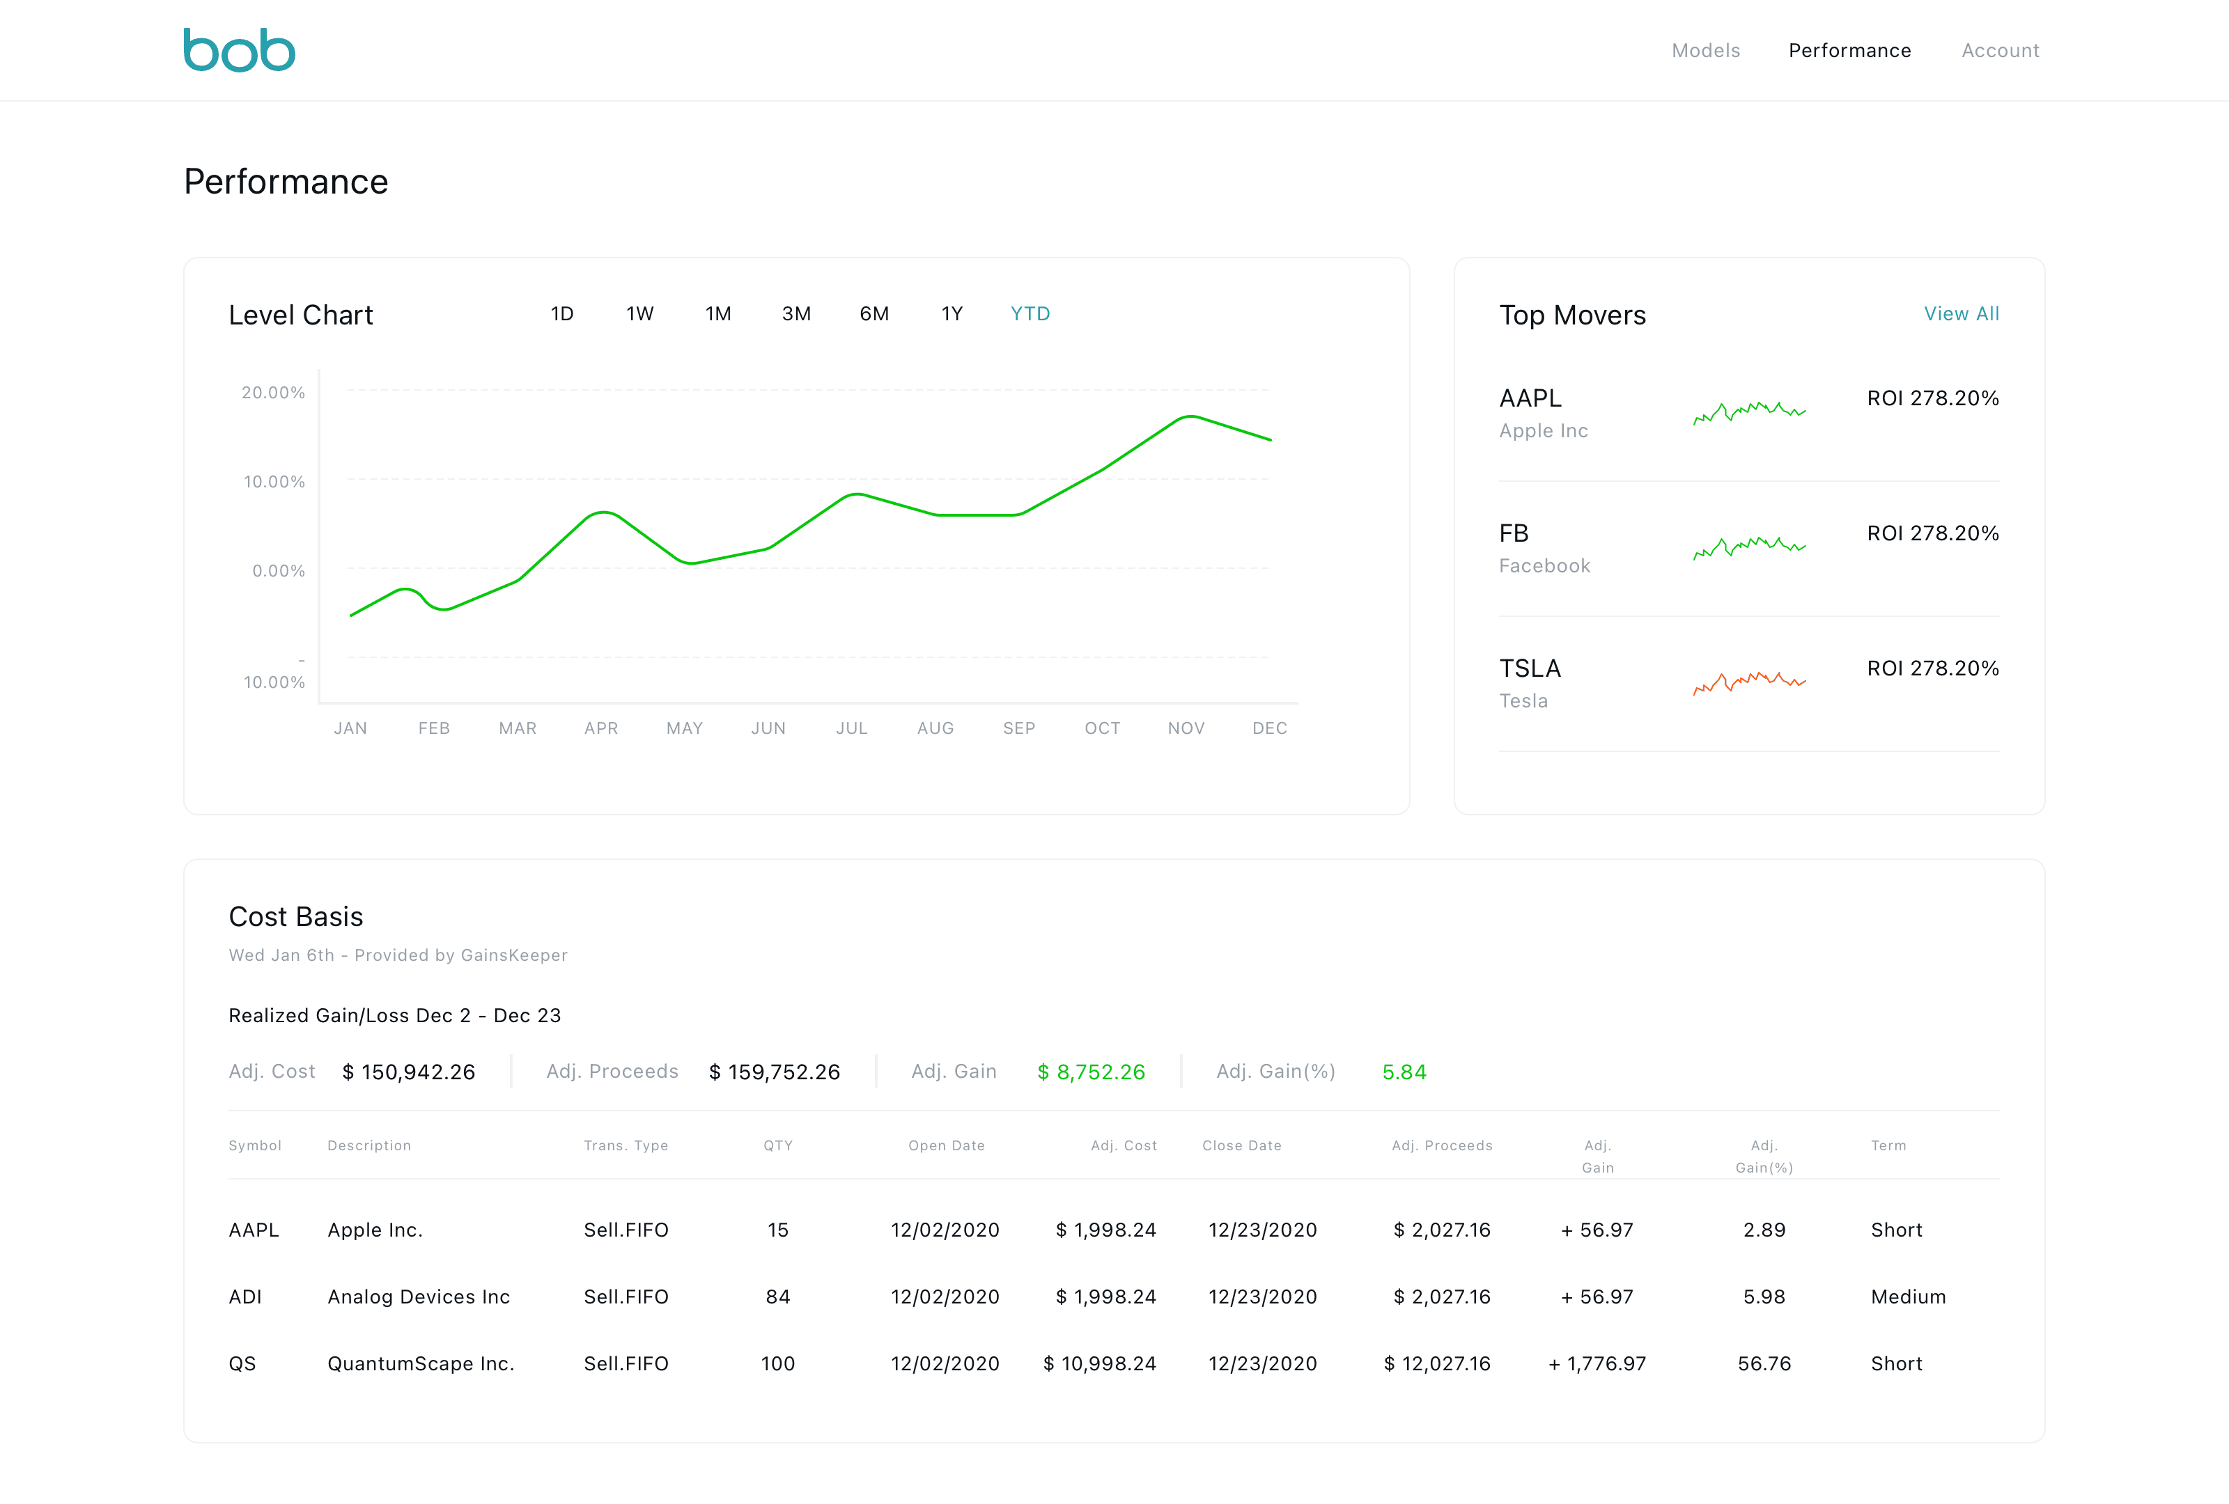Click the Term column header

(x=1888, y=1145)
